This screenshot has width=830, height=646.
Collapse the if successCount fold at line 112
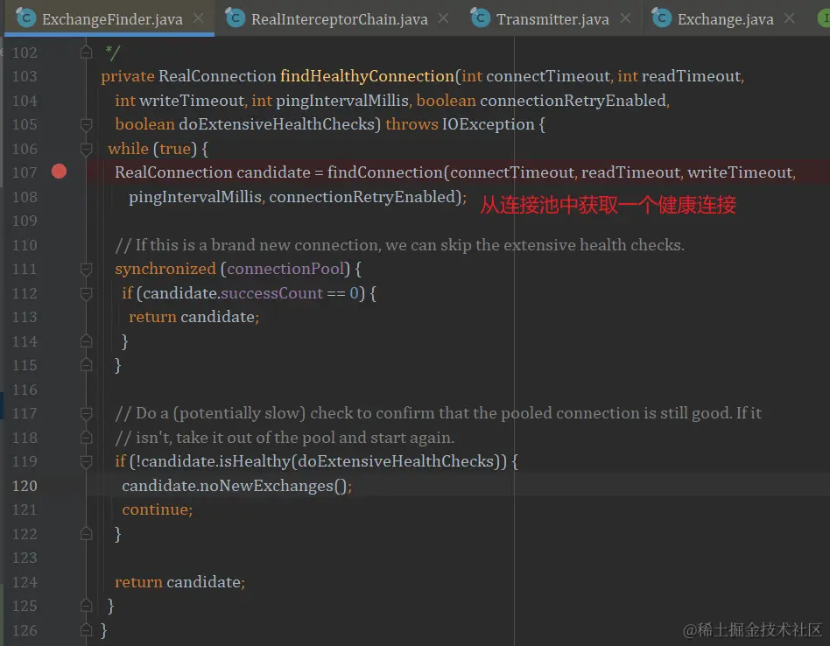click(86, 293)
